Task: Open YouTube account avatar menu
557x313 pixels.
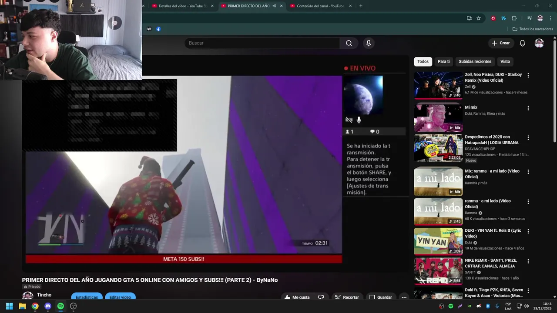Action: (x=539, y=43)
